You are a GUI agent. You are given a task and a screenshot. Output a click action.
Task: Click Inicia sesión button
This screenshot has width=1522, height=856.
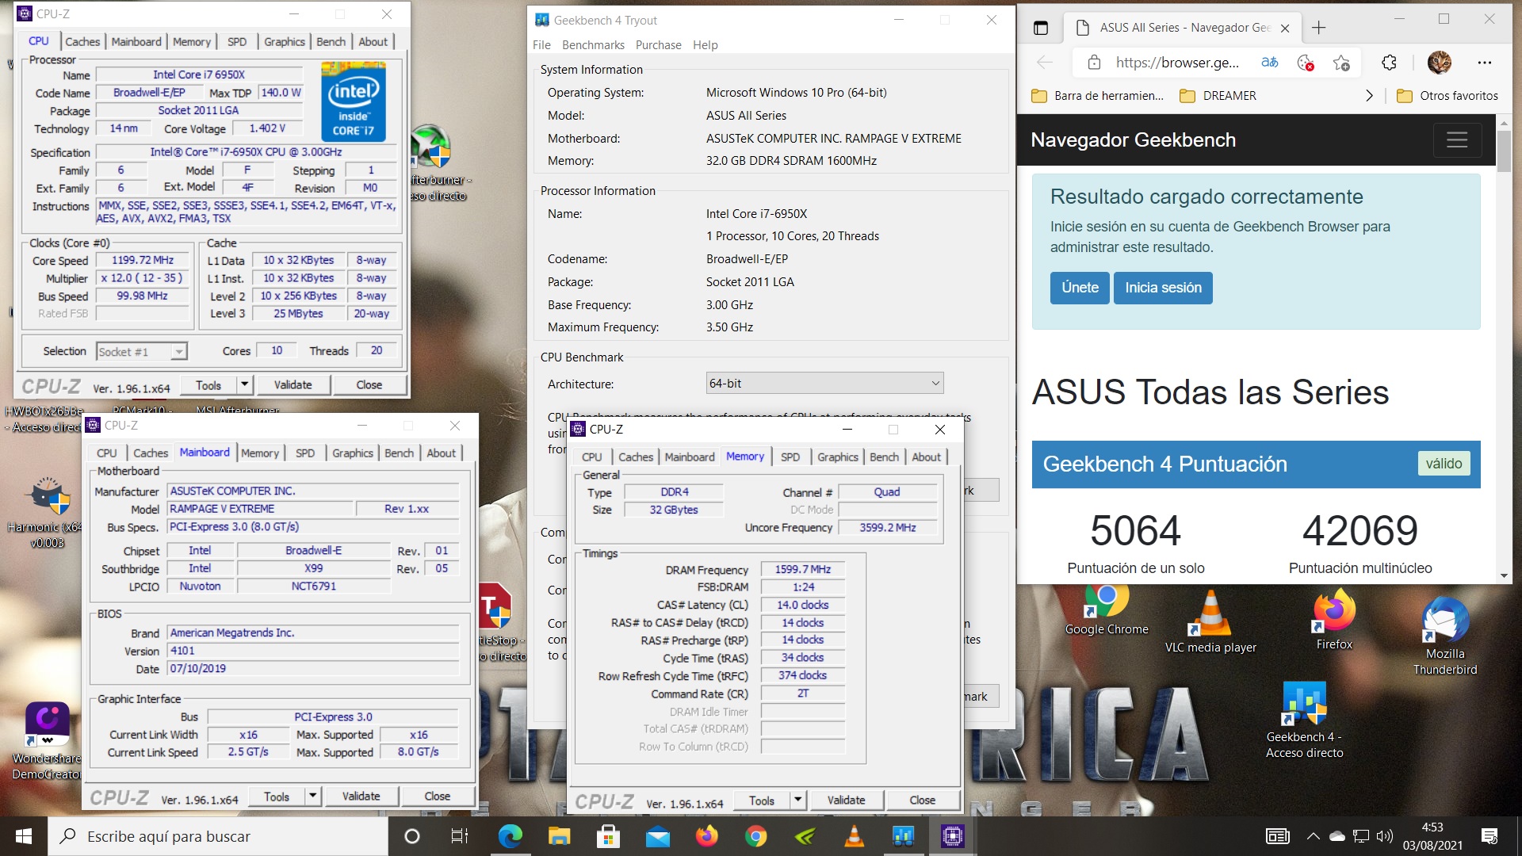(1163, 288)
